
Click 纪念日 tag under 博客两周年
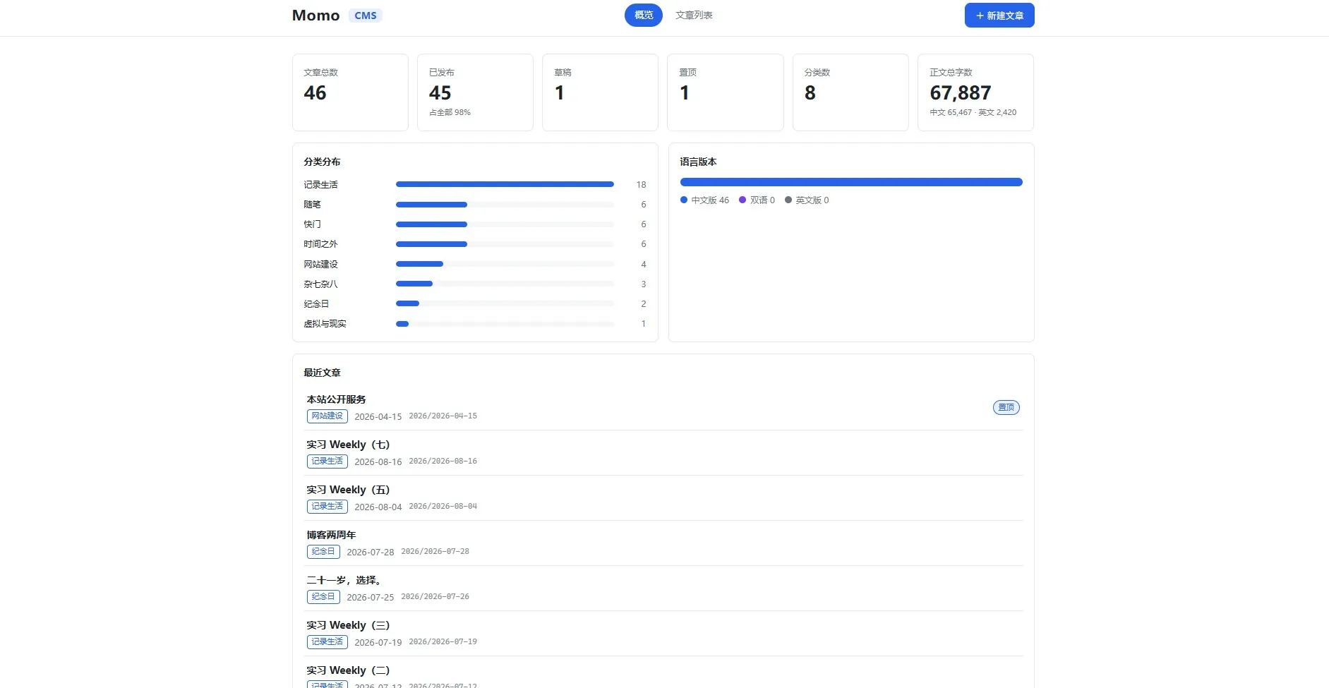(323, 552)
